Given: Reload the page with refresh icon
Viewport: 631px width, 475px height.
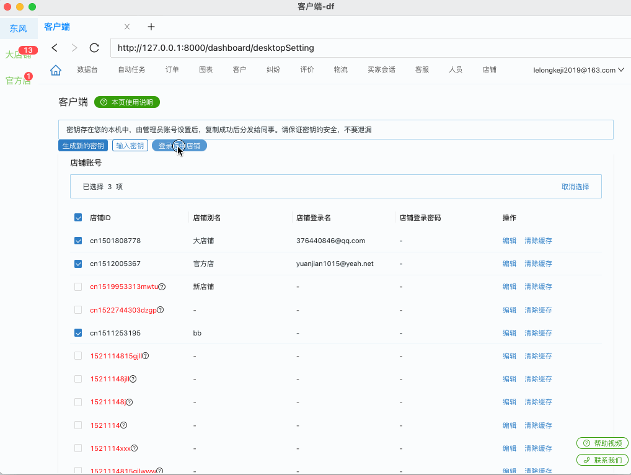Looking at the screenshot, I should pos(94,48).
